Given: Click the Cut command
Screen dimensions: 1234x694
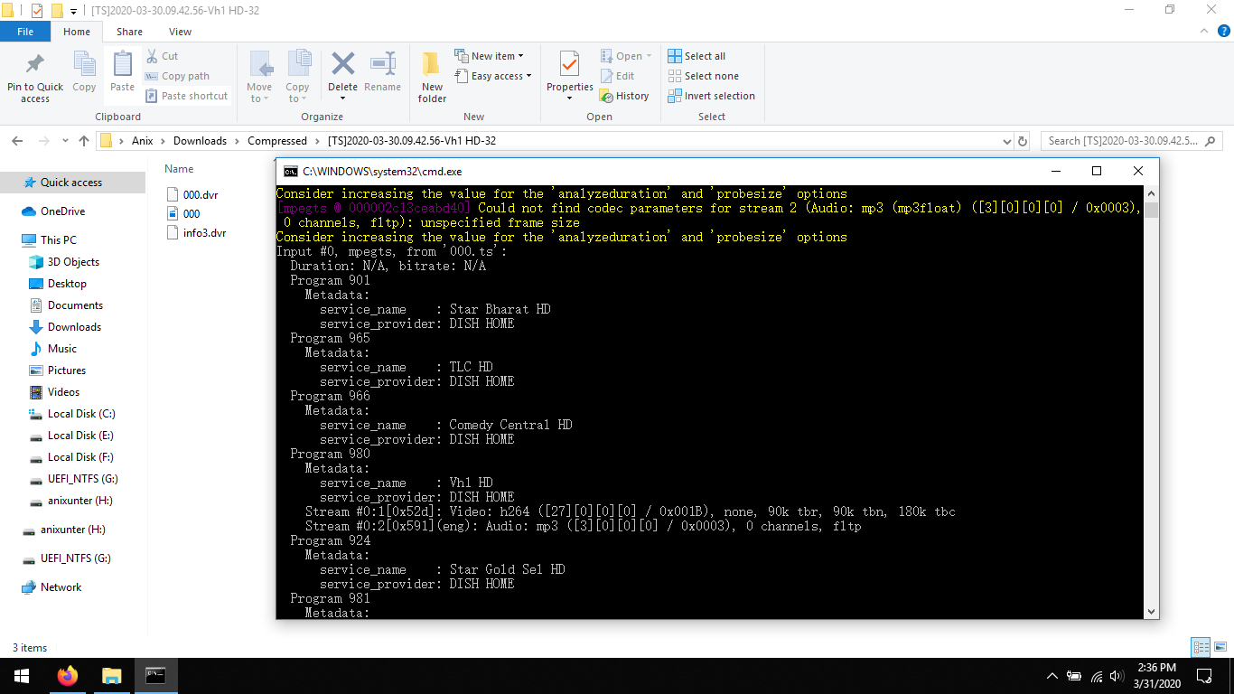Looking at the screenshot, I should click(163, 56).
